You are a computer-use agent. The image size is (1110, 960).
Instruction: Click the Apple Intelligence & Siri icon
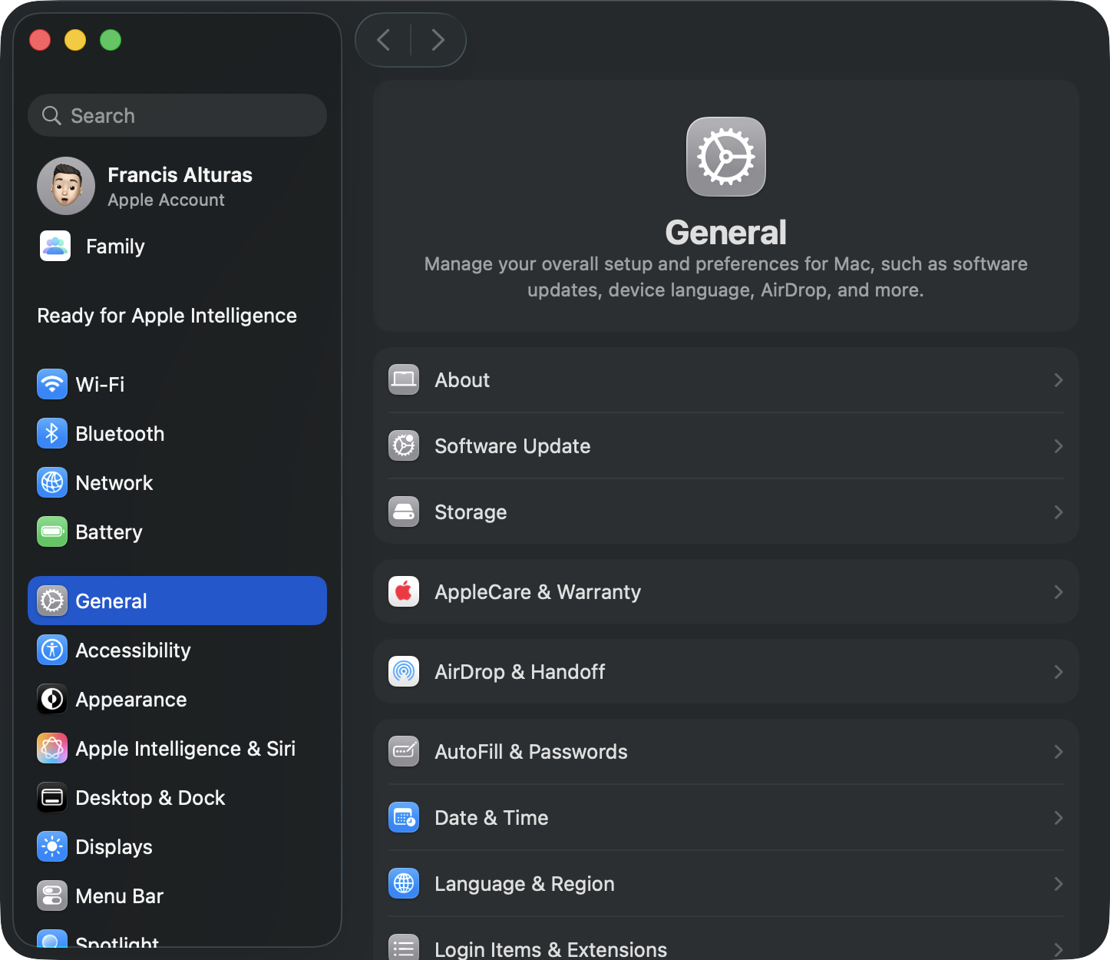[52, 749]
